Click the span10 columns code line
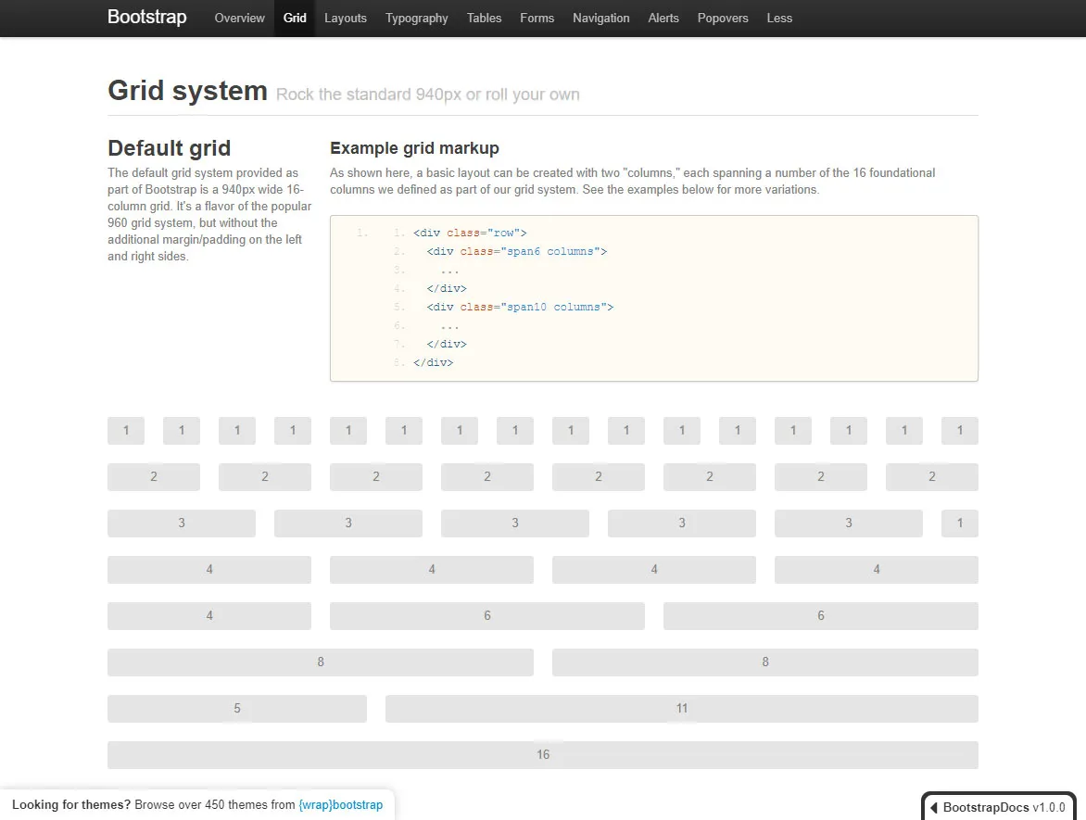This screenshot has width=1086, height=820. click(520, 307)
